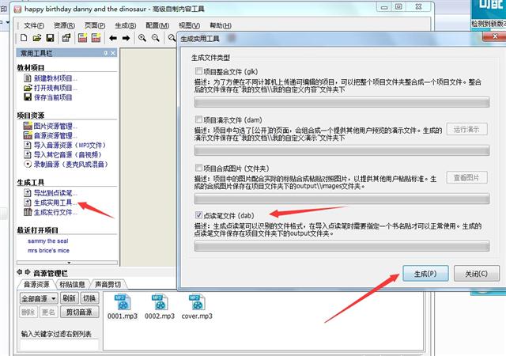Click the 生成(P) button
This screenshot has height=356, width=506.
[x=420, y=274]
